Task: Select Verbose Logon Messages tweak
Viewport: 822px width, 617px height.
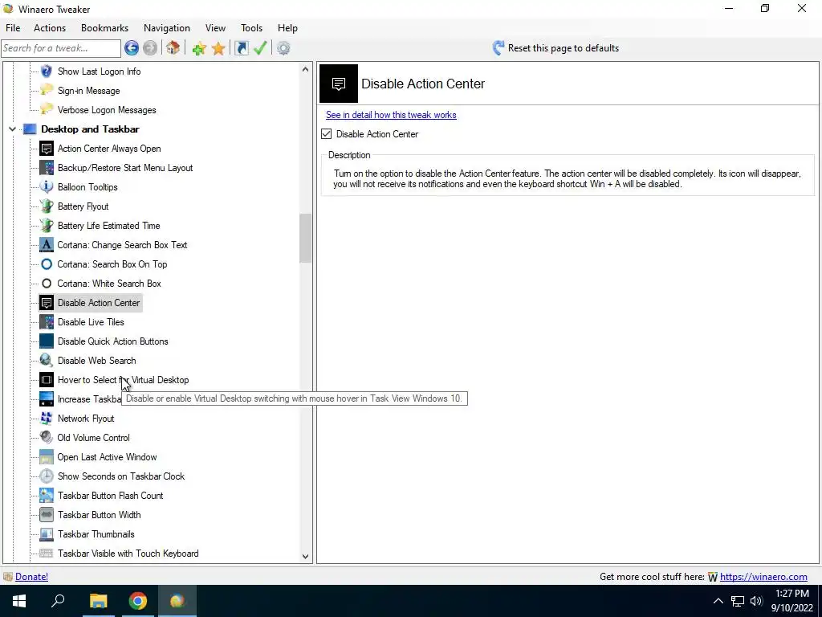Action: pos(107,110)
